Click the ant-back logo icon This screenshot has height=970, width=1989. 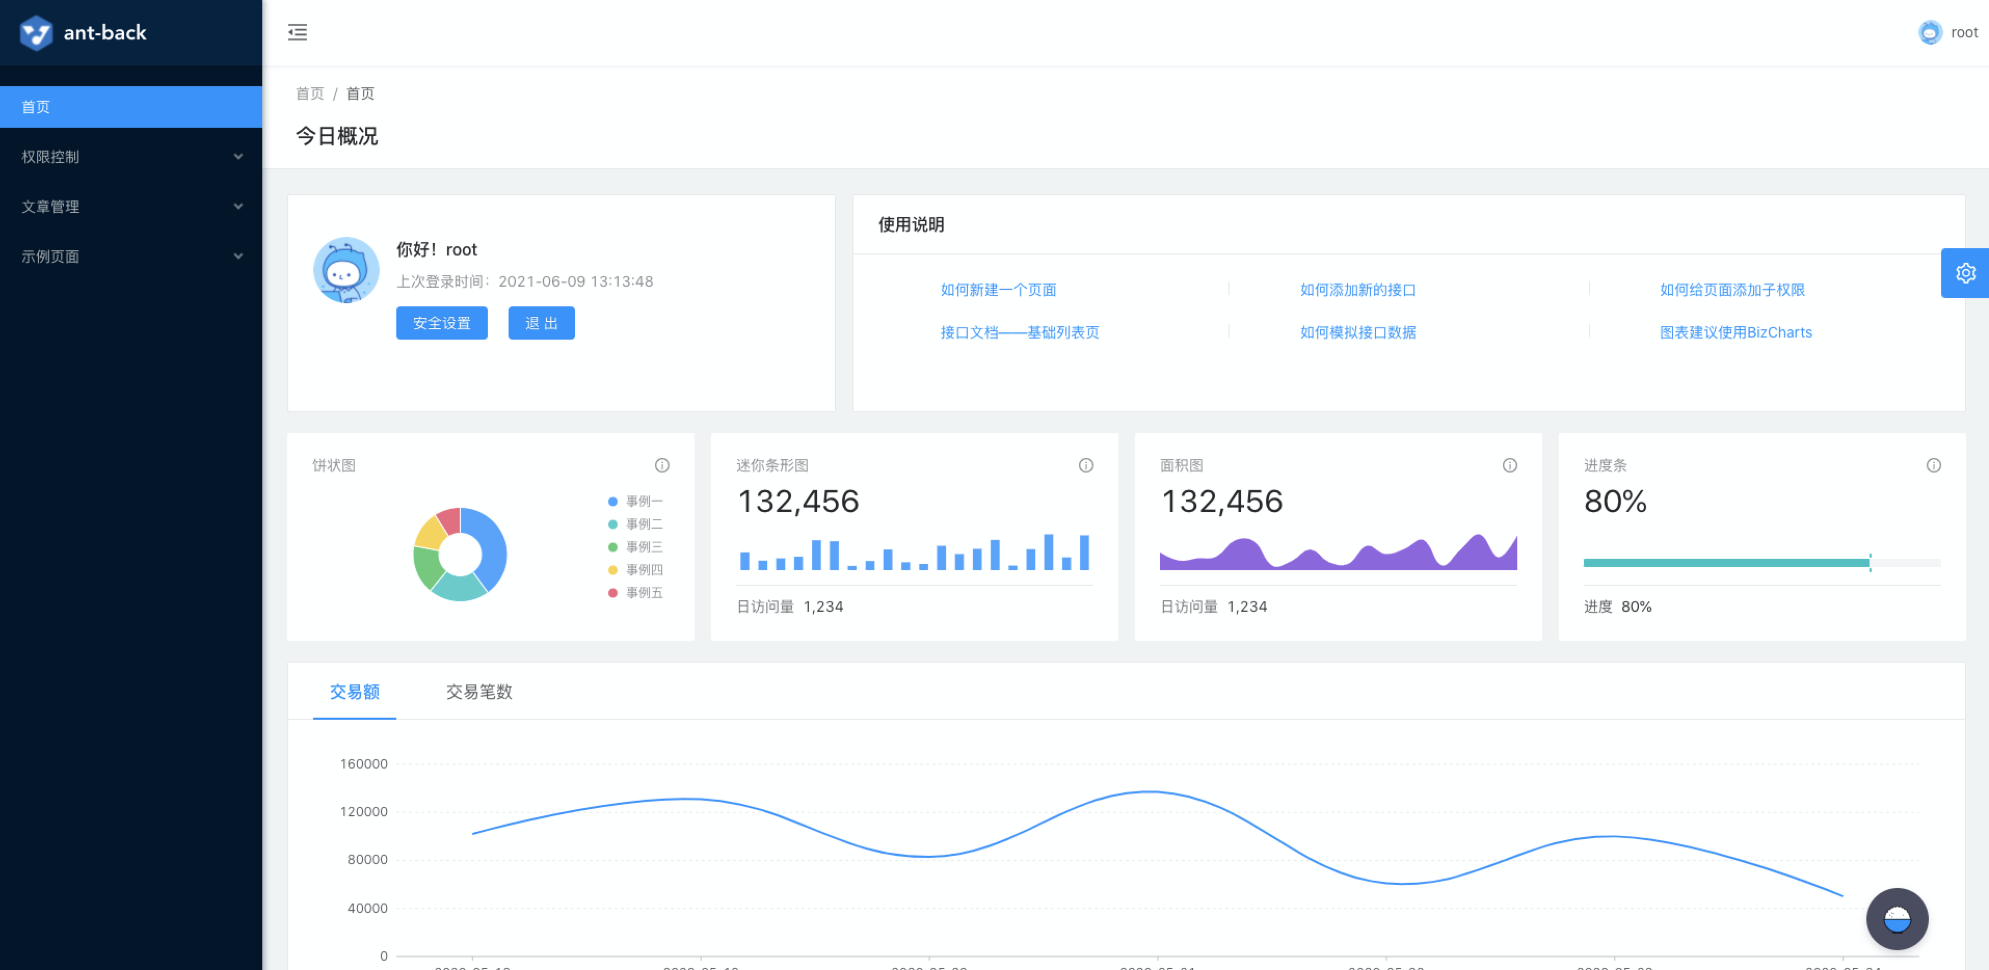[36, 32]
